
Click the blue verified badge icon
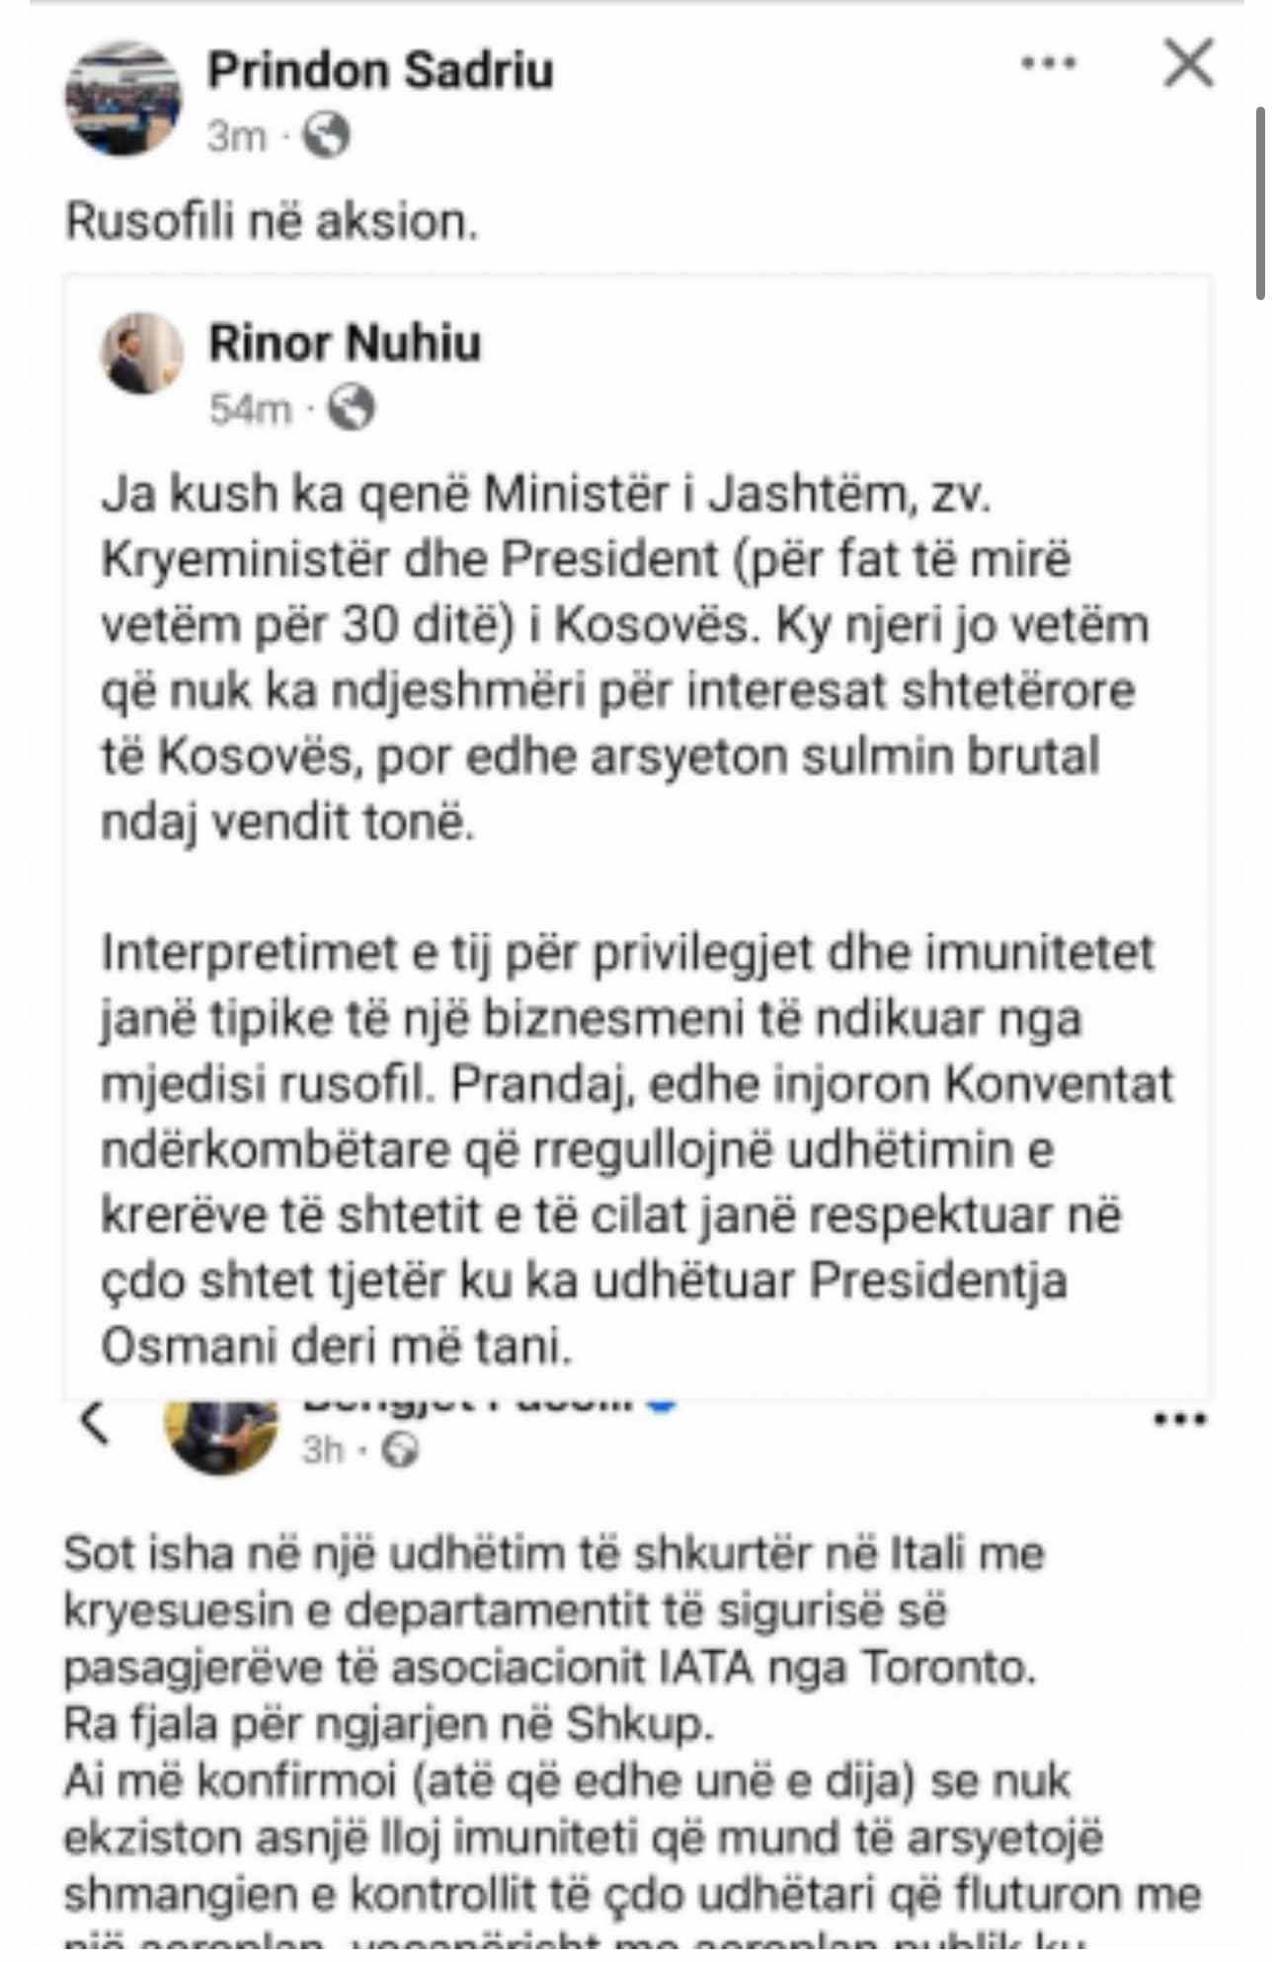click(662, 1403)
